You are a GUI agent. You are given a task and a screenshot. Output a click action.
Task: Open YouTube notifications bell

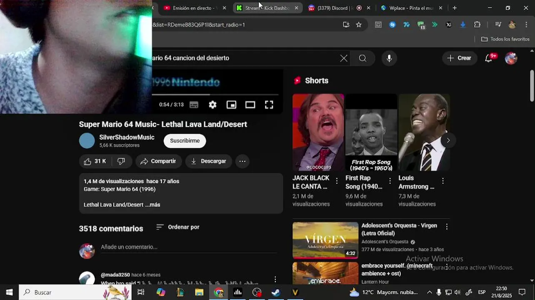coord(489,58)
